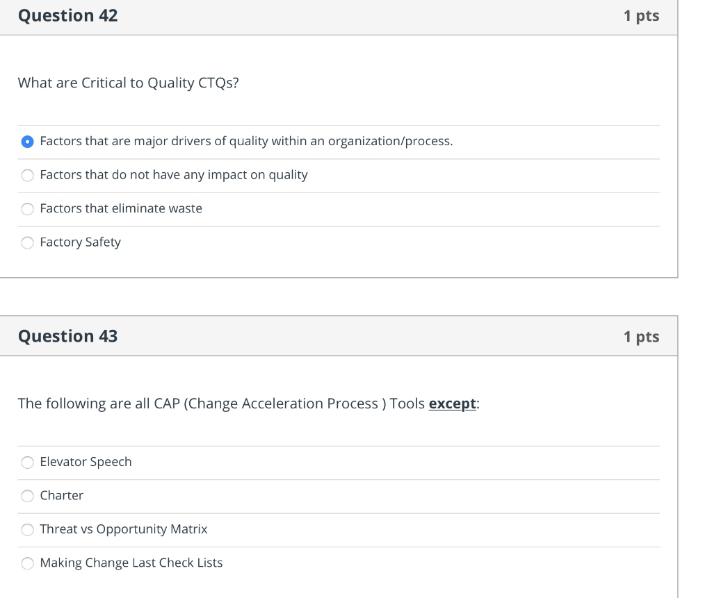
Task: Click the 'Factors that eliminate waste' label text
Action: [121, 208]
